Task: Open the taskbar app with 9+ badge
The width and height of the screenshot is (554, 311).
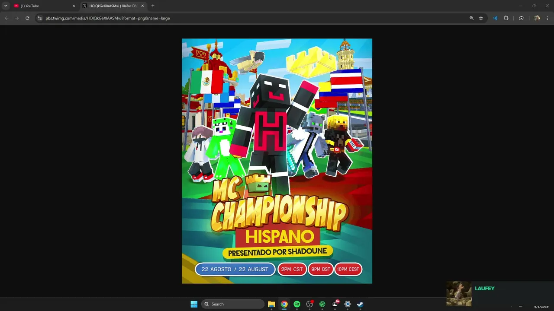Action: pos(335,304)
